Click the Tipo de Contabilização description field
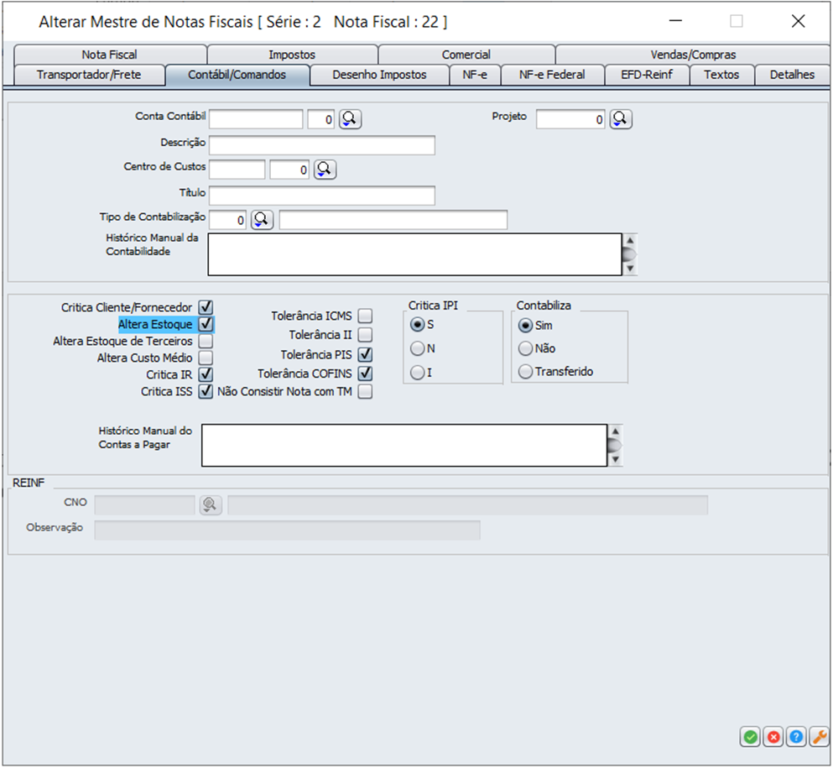The width and height of the screenshot is (833, 768). tap(393, 220)
